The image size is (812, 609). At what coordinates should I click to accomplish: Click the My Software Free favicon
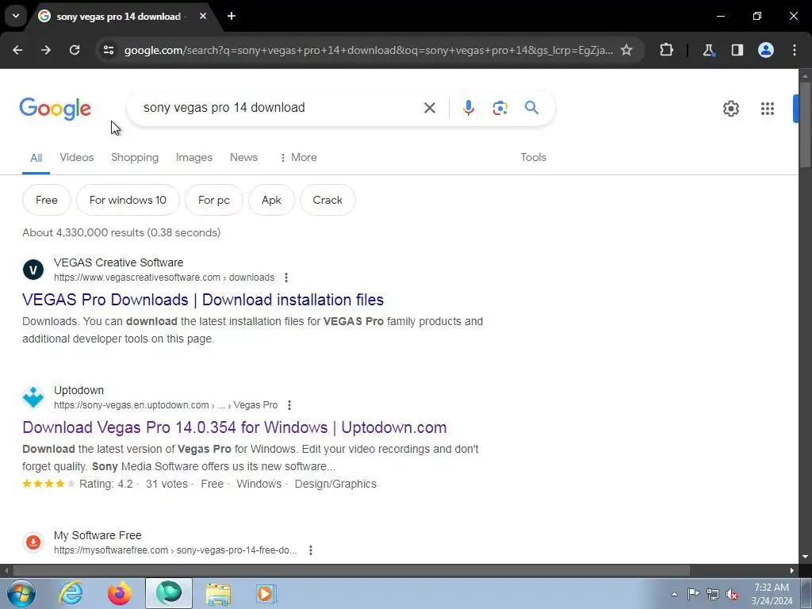coord(33,542)
